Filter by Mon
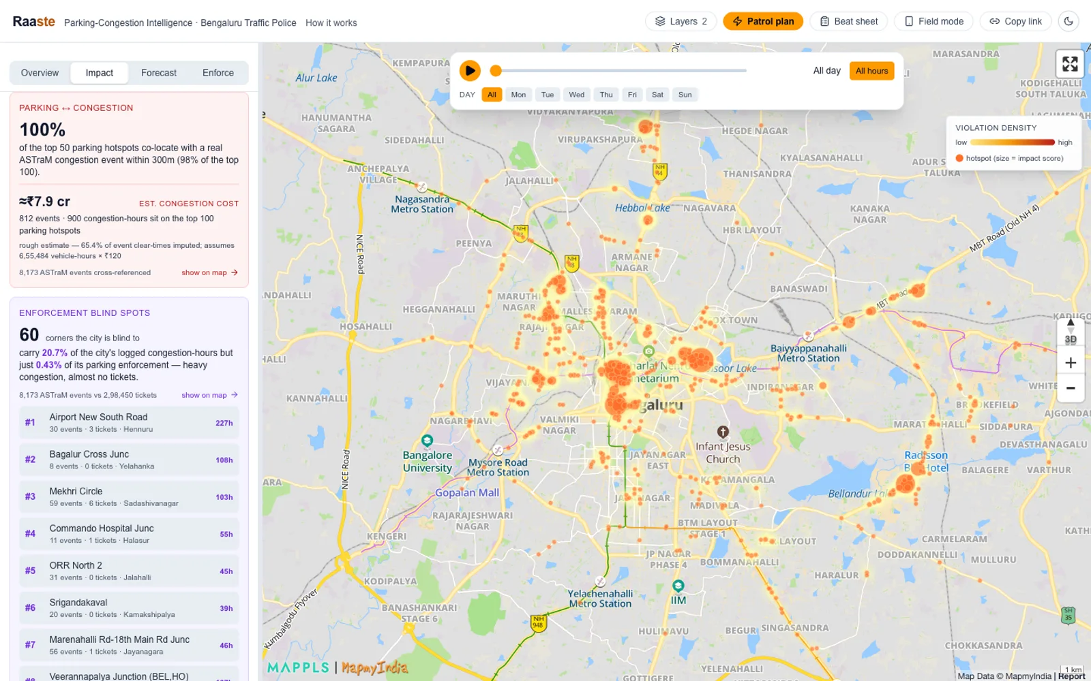1091x681 pixels. (x=519, y=95)
